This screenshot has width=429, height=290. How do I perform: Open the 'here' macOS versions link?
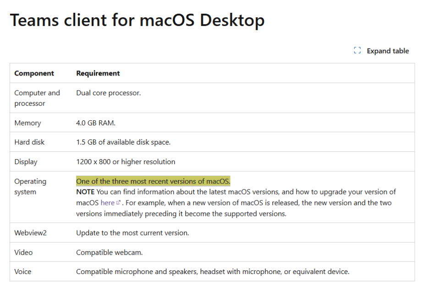pyautogui.click(x=108, y=203)
